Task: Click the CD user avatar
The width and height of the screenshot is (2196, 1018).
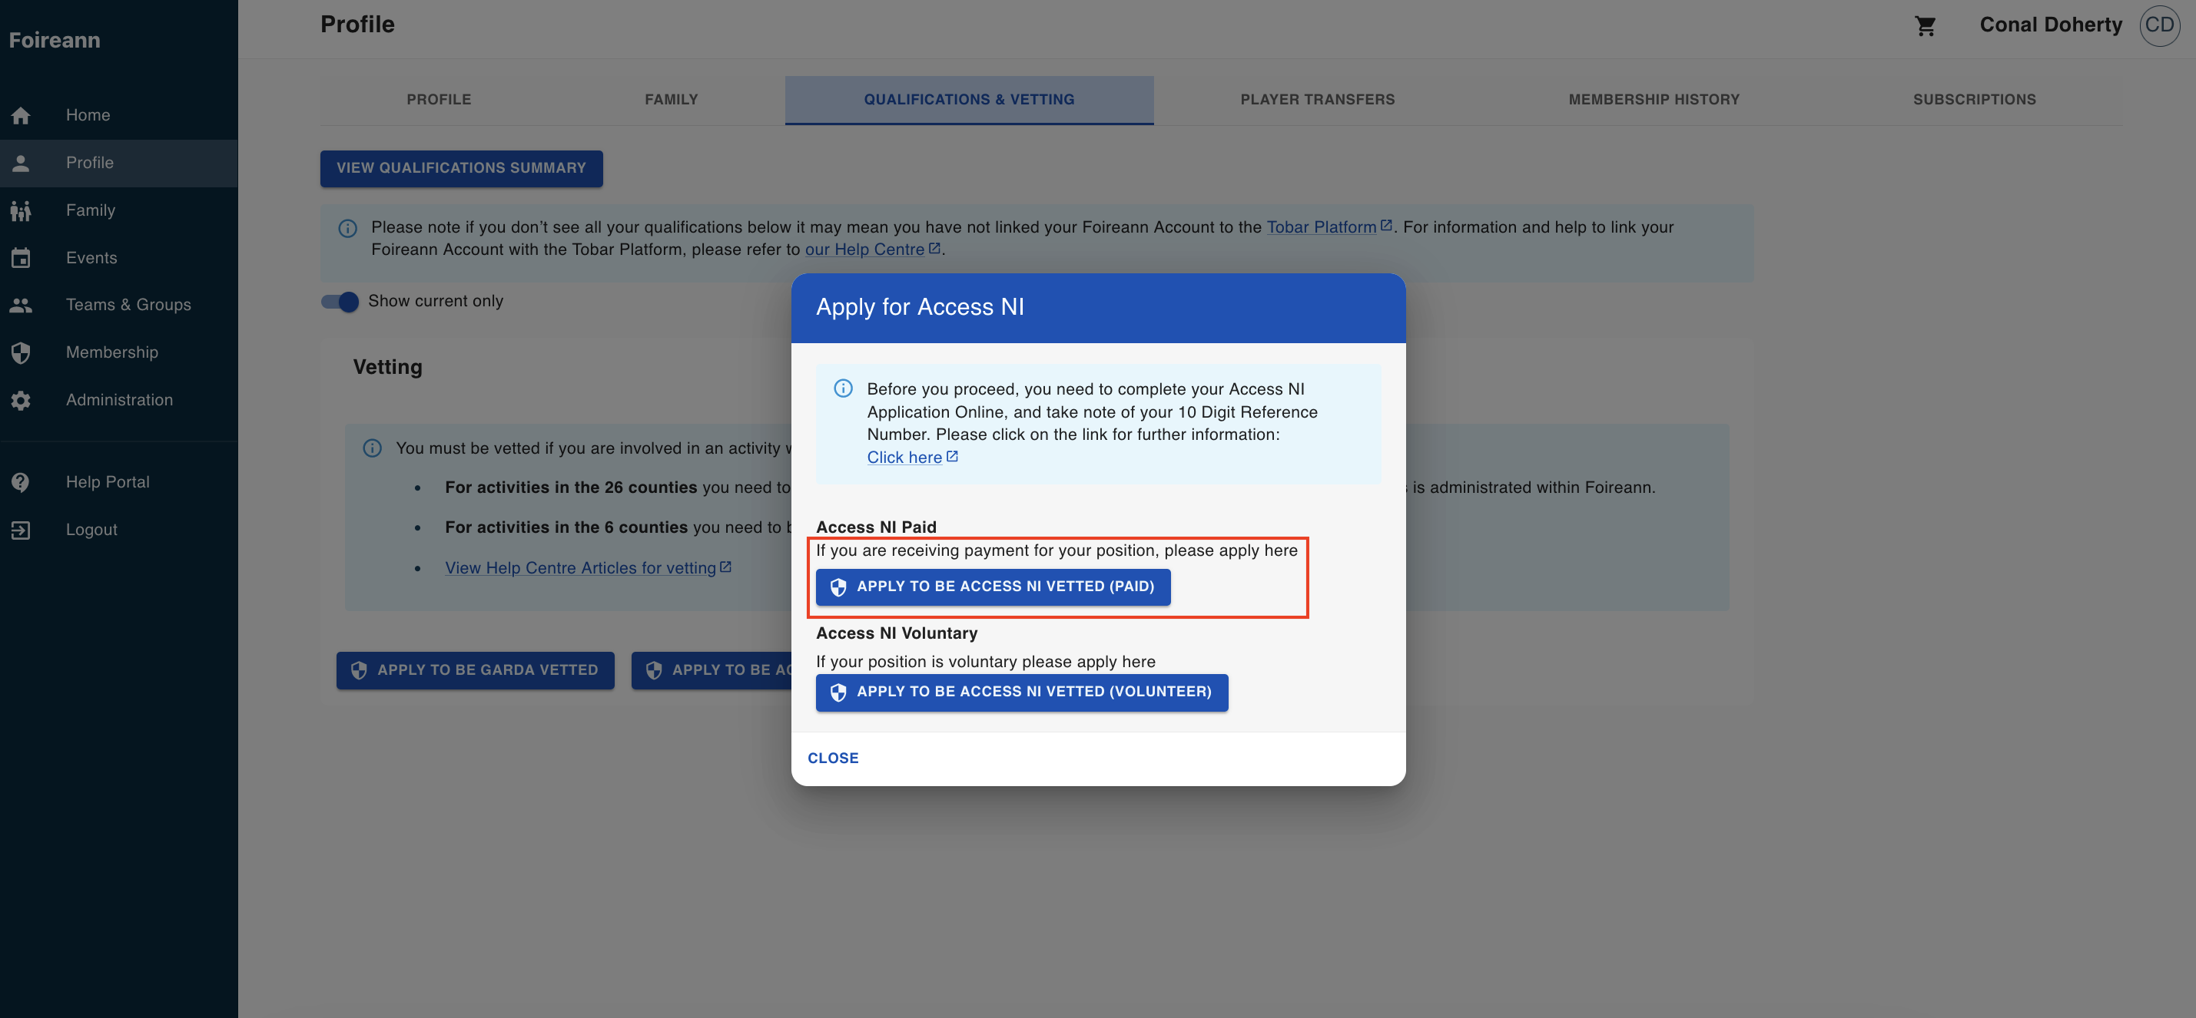Action: point(2158,25)
